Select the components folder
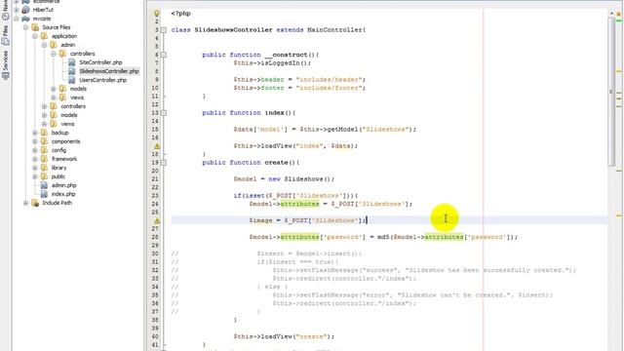Viewport: 624px width, 351px height. pos(65,141)
